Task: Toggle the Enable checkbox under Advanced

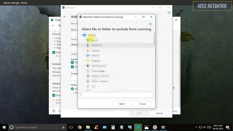Action: 54,95
